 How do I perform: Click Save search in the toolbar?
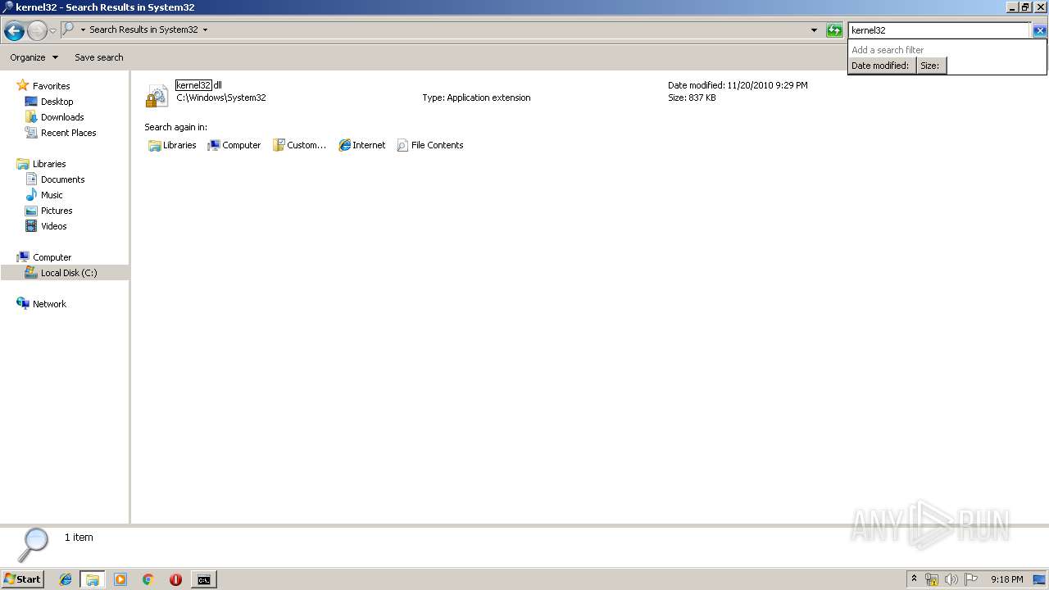click(98, 57)
